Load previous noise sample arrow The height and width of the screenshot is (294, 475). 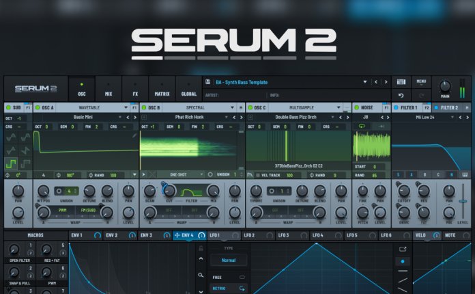pos(382,117)
